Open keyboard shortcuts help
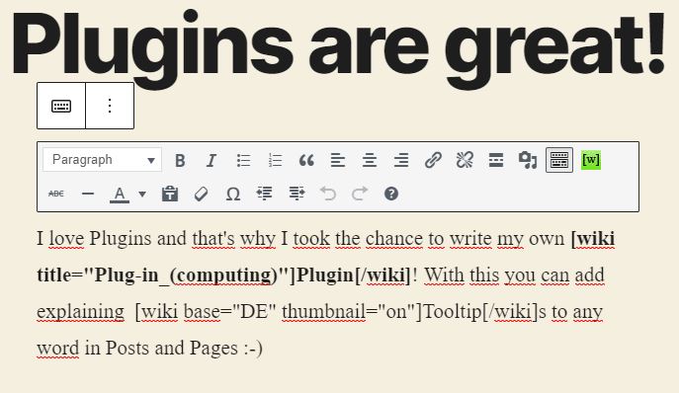This screenshot has height=393, width=679. click(x=391, y=194)
